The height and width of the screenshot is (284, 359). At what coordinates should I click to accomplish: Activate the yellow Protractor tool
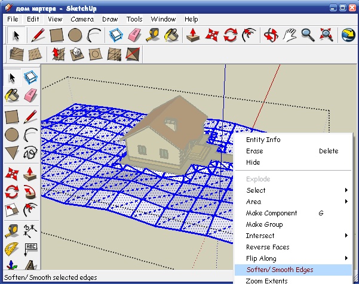(x=12, y=249)
